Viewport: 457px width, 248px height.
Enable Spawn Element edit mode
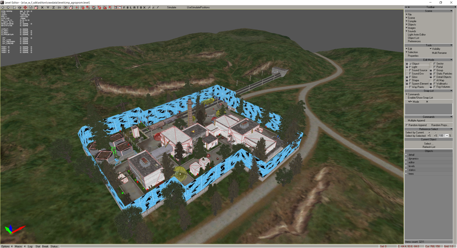[410, 83]
